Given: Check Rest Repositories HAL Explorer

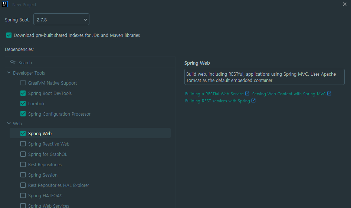Looking at the screenshot, I should coord(23,185).
